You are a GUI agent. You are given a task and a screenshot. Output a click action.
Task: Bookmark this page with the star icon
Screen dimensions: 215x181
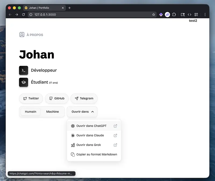(x=153, y=15)
